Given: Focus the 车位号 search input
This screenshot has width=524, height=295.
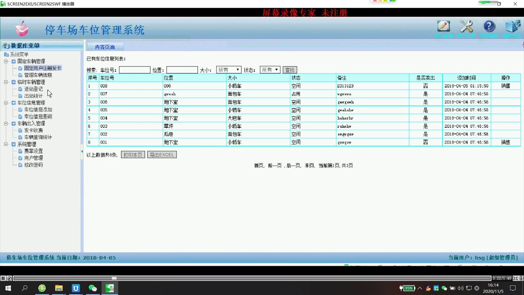Looking at the screenshot, I should pyautogui.click(x=135, y=70).
